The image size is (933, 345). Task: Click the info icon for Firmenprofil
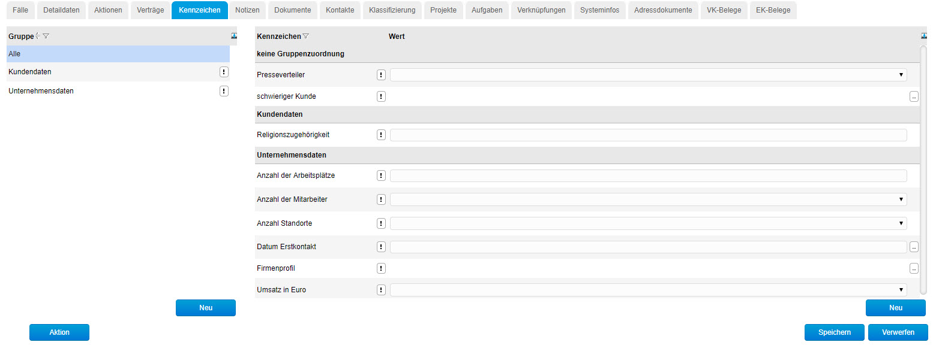[x=381, y=268]
